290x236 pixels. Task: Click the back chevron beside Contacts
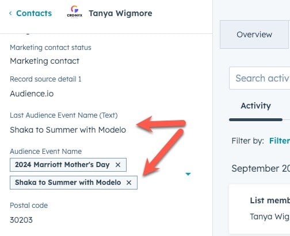coord(10,13)
